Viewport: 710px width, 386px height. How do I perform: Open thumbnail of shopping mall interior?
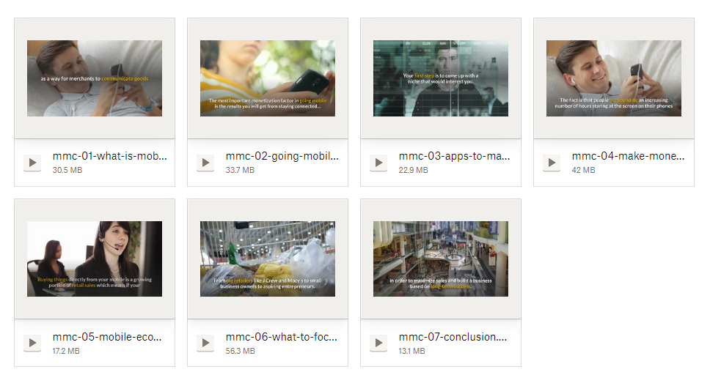pos(441,259)
